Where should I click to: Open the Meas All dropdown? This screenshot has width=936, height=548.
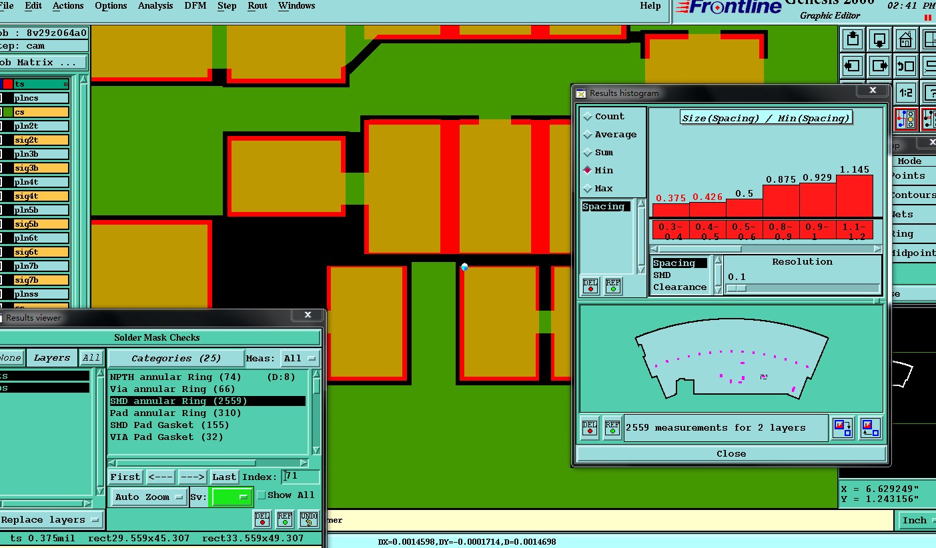[x=300, y=358]
